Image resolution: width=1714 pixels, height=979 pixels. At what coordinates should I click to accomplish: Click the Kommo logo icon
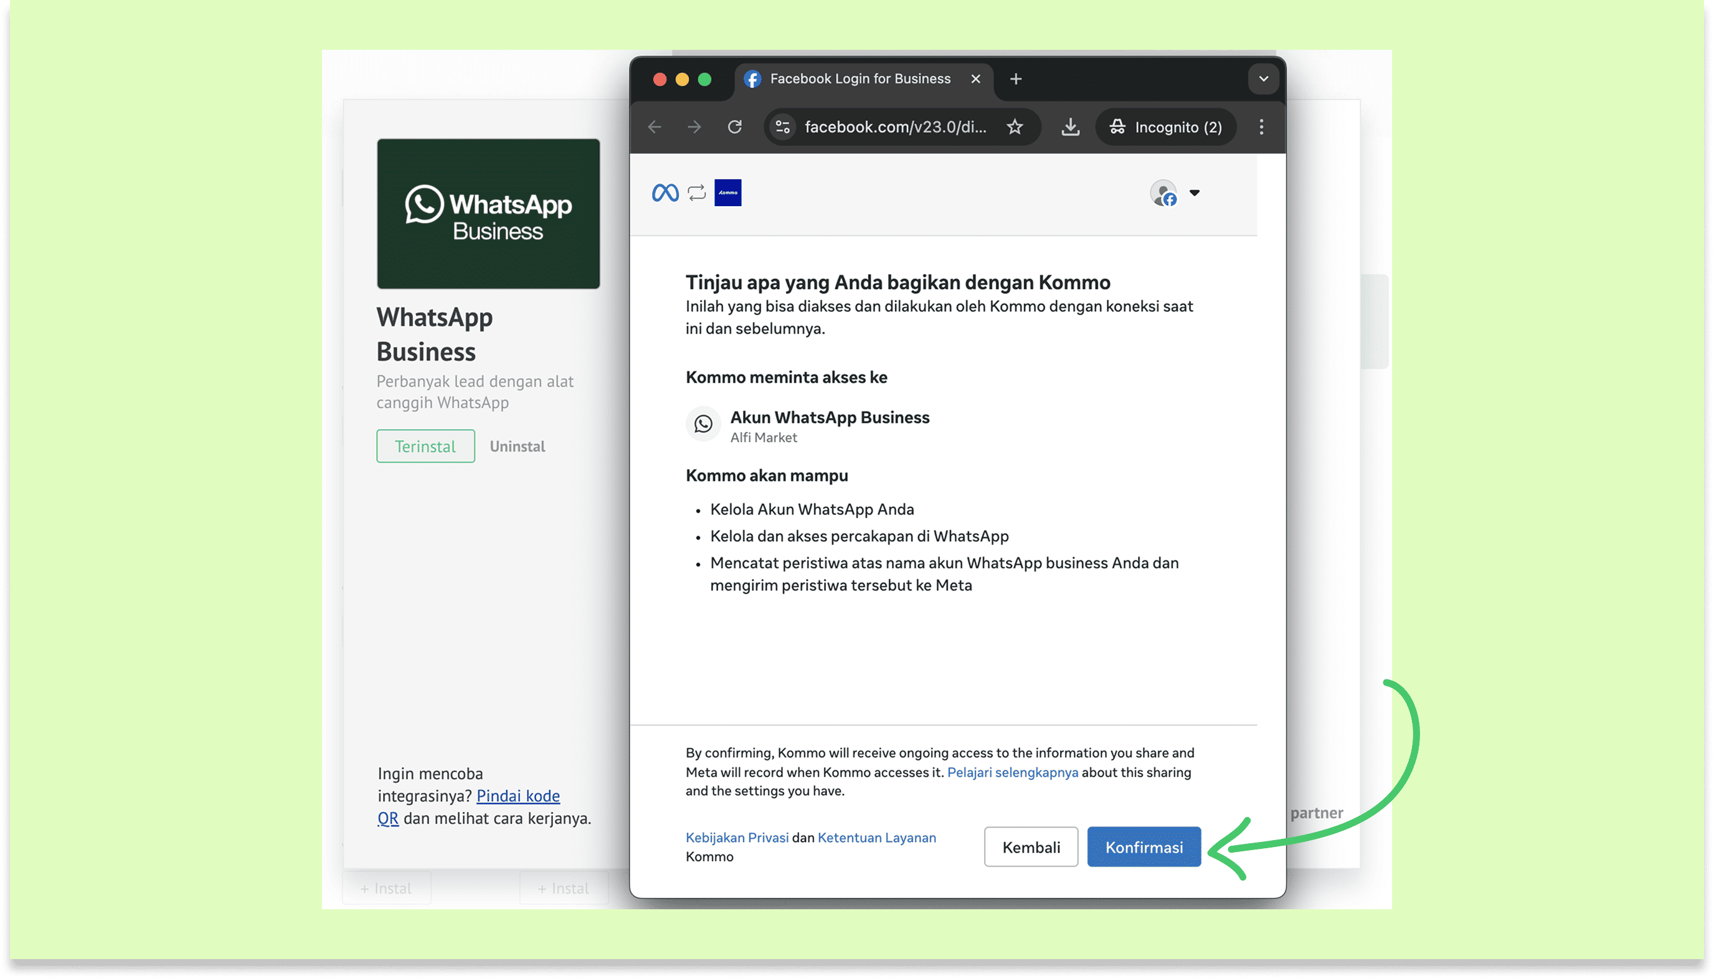tap(727, 193)
